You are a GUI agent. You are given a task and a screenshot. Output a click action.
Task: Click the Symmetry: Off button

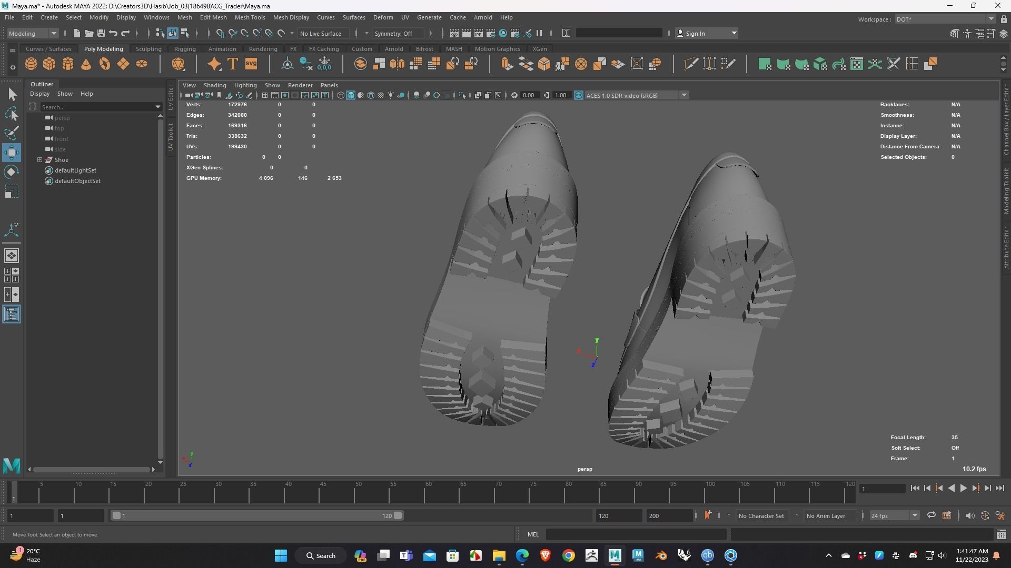point(398,33)
